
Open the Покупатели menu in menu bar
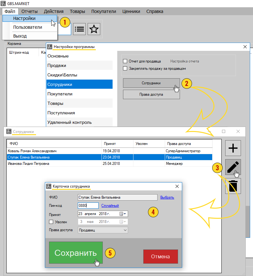coord(104,11)
